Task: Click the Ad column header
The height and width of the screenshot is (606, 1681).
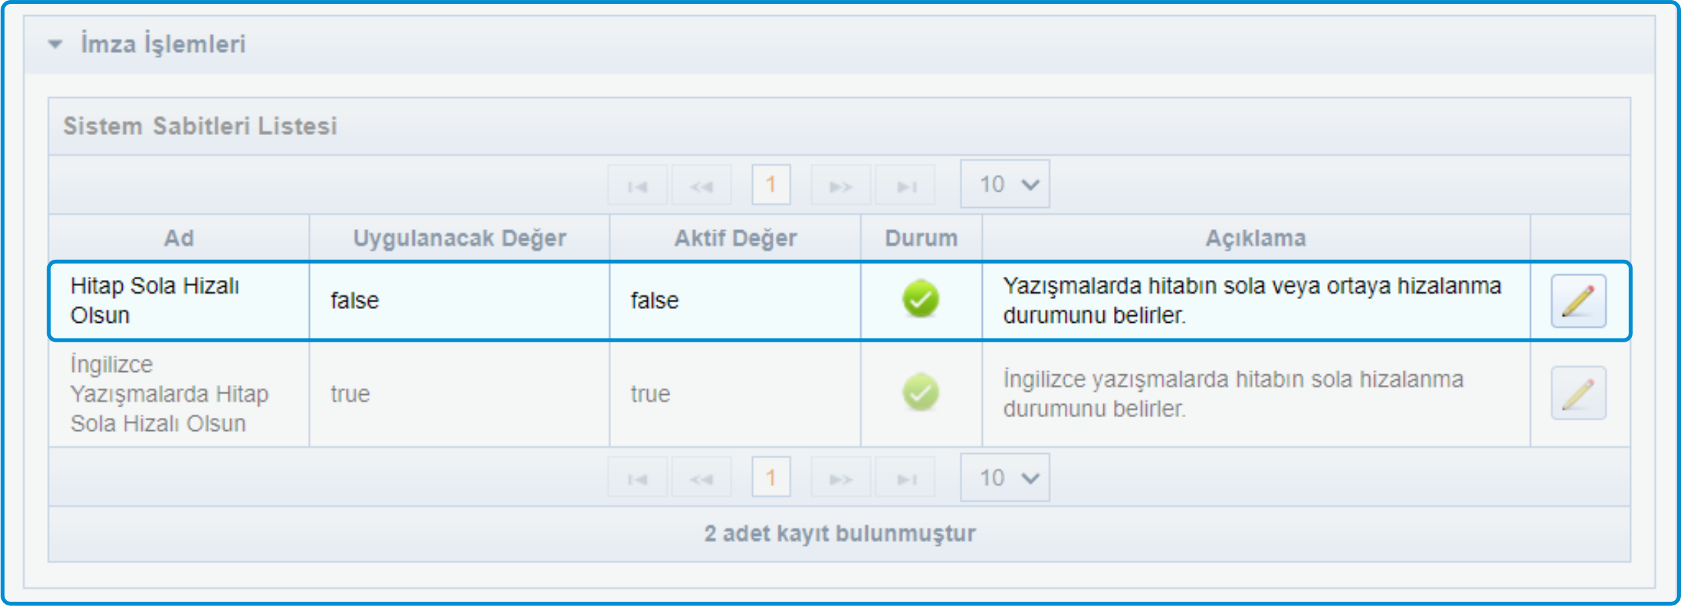Action: tap(179, 238)
